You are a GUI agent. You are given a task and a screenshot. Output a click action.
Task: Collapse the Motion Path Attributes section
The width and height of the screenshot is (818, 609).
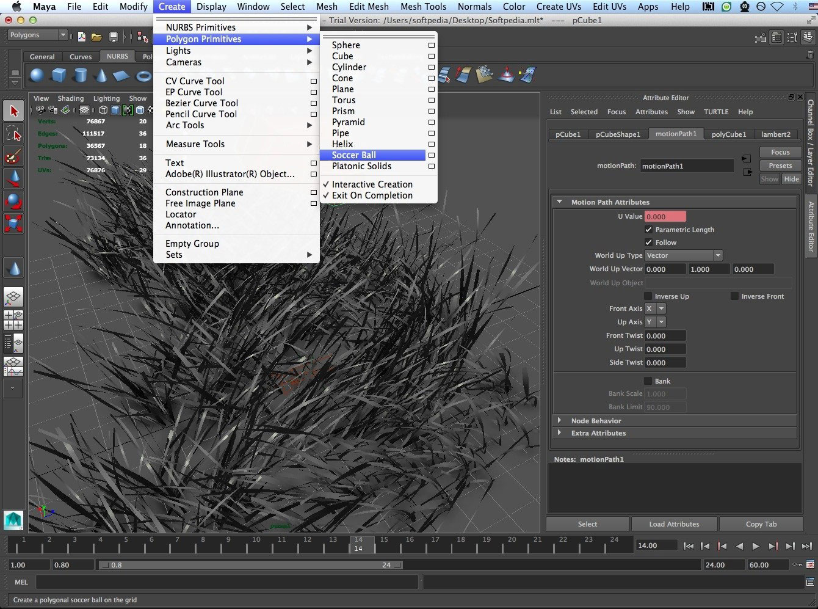[559, 202]
